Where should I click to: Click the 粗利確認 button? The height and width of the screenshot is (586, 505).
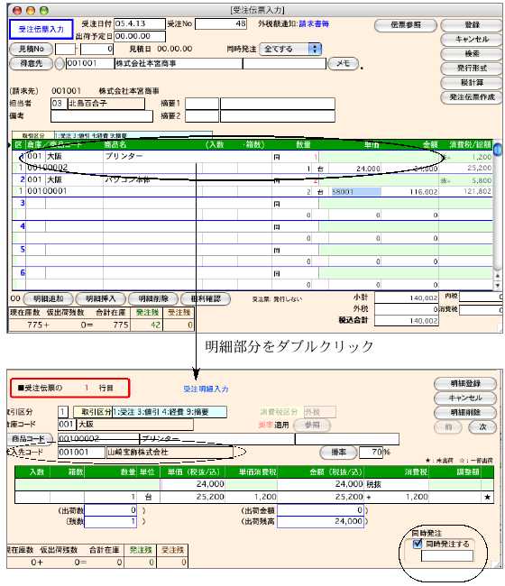coord(206,299)
